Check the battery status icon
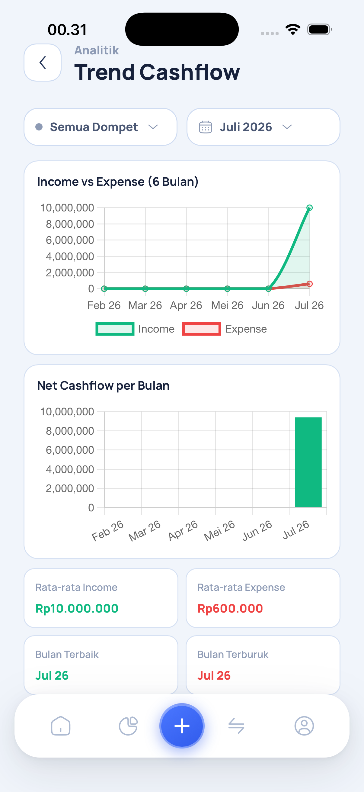 pos(319,30)
